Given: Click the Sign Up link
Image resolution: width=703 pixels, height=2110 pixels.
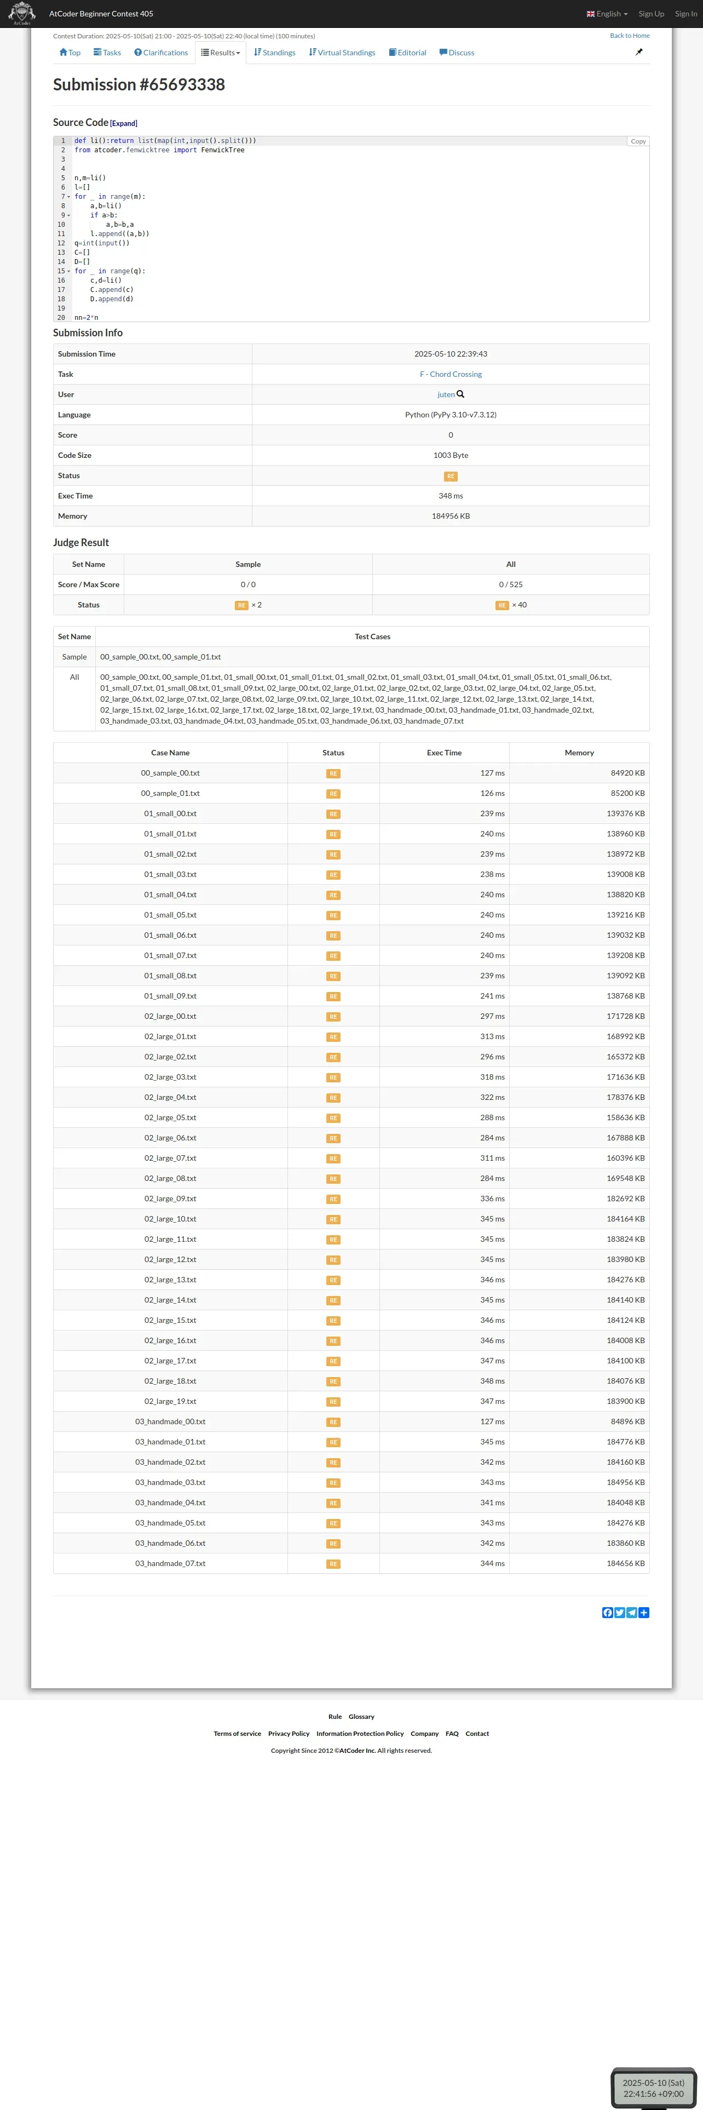Looking at the screenshot, I should [x=652, y=14].
